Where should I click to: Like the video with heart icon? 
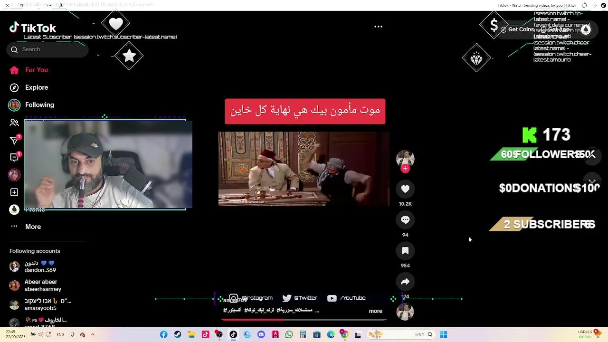click(405, 189)
